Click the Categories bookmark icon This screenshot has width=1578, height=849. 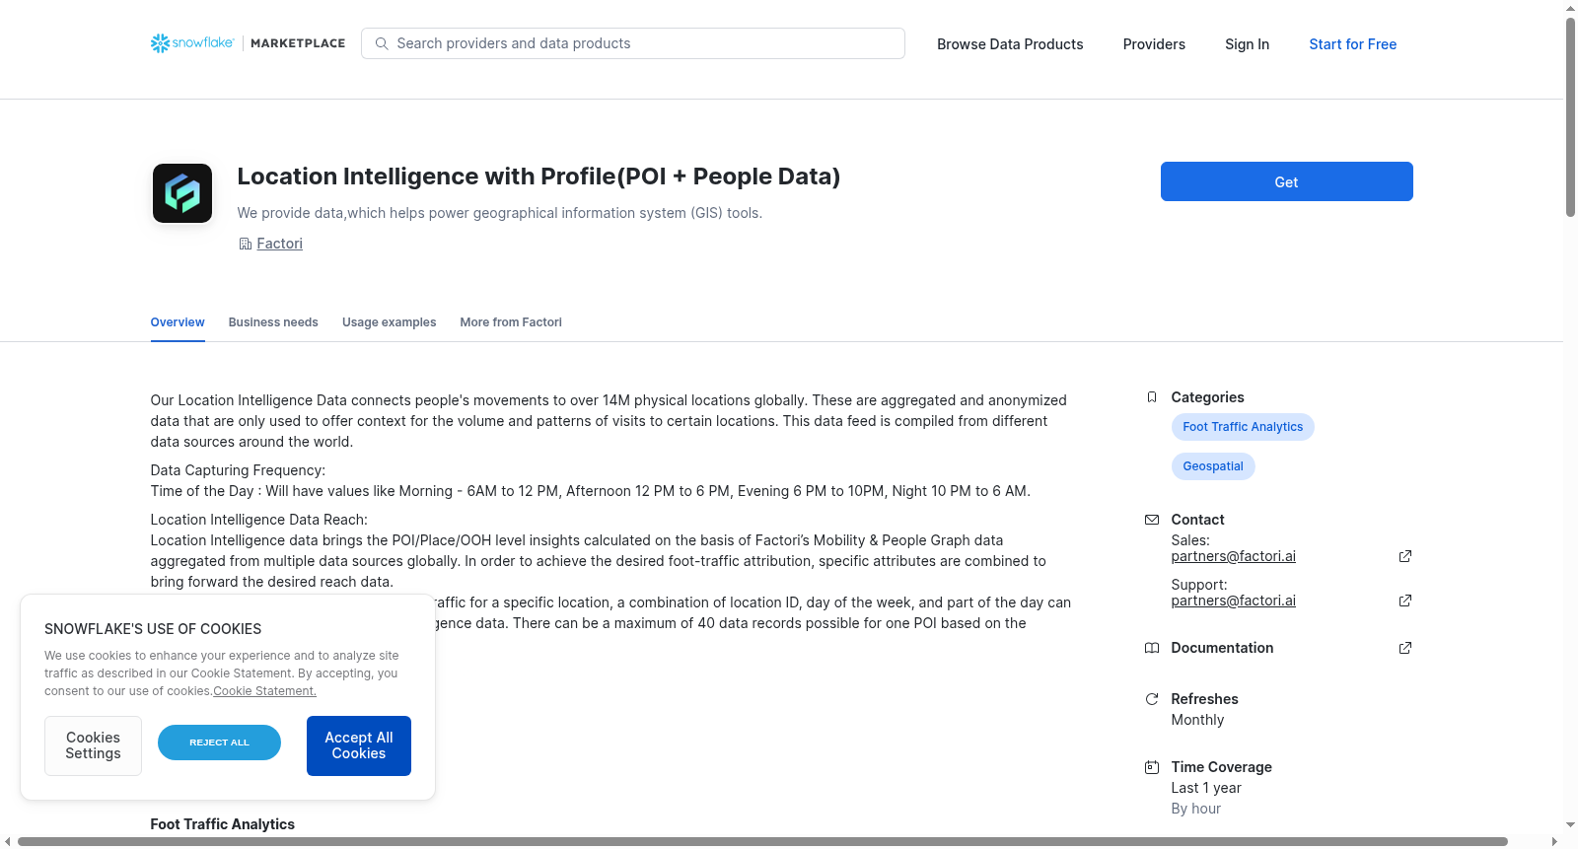point(1151,397)
